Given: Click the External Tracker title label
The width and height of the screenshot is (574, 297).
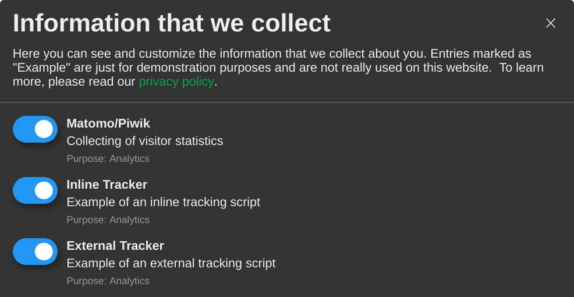Looking at the screenshot, I should 115,246.
